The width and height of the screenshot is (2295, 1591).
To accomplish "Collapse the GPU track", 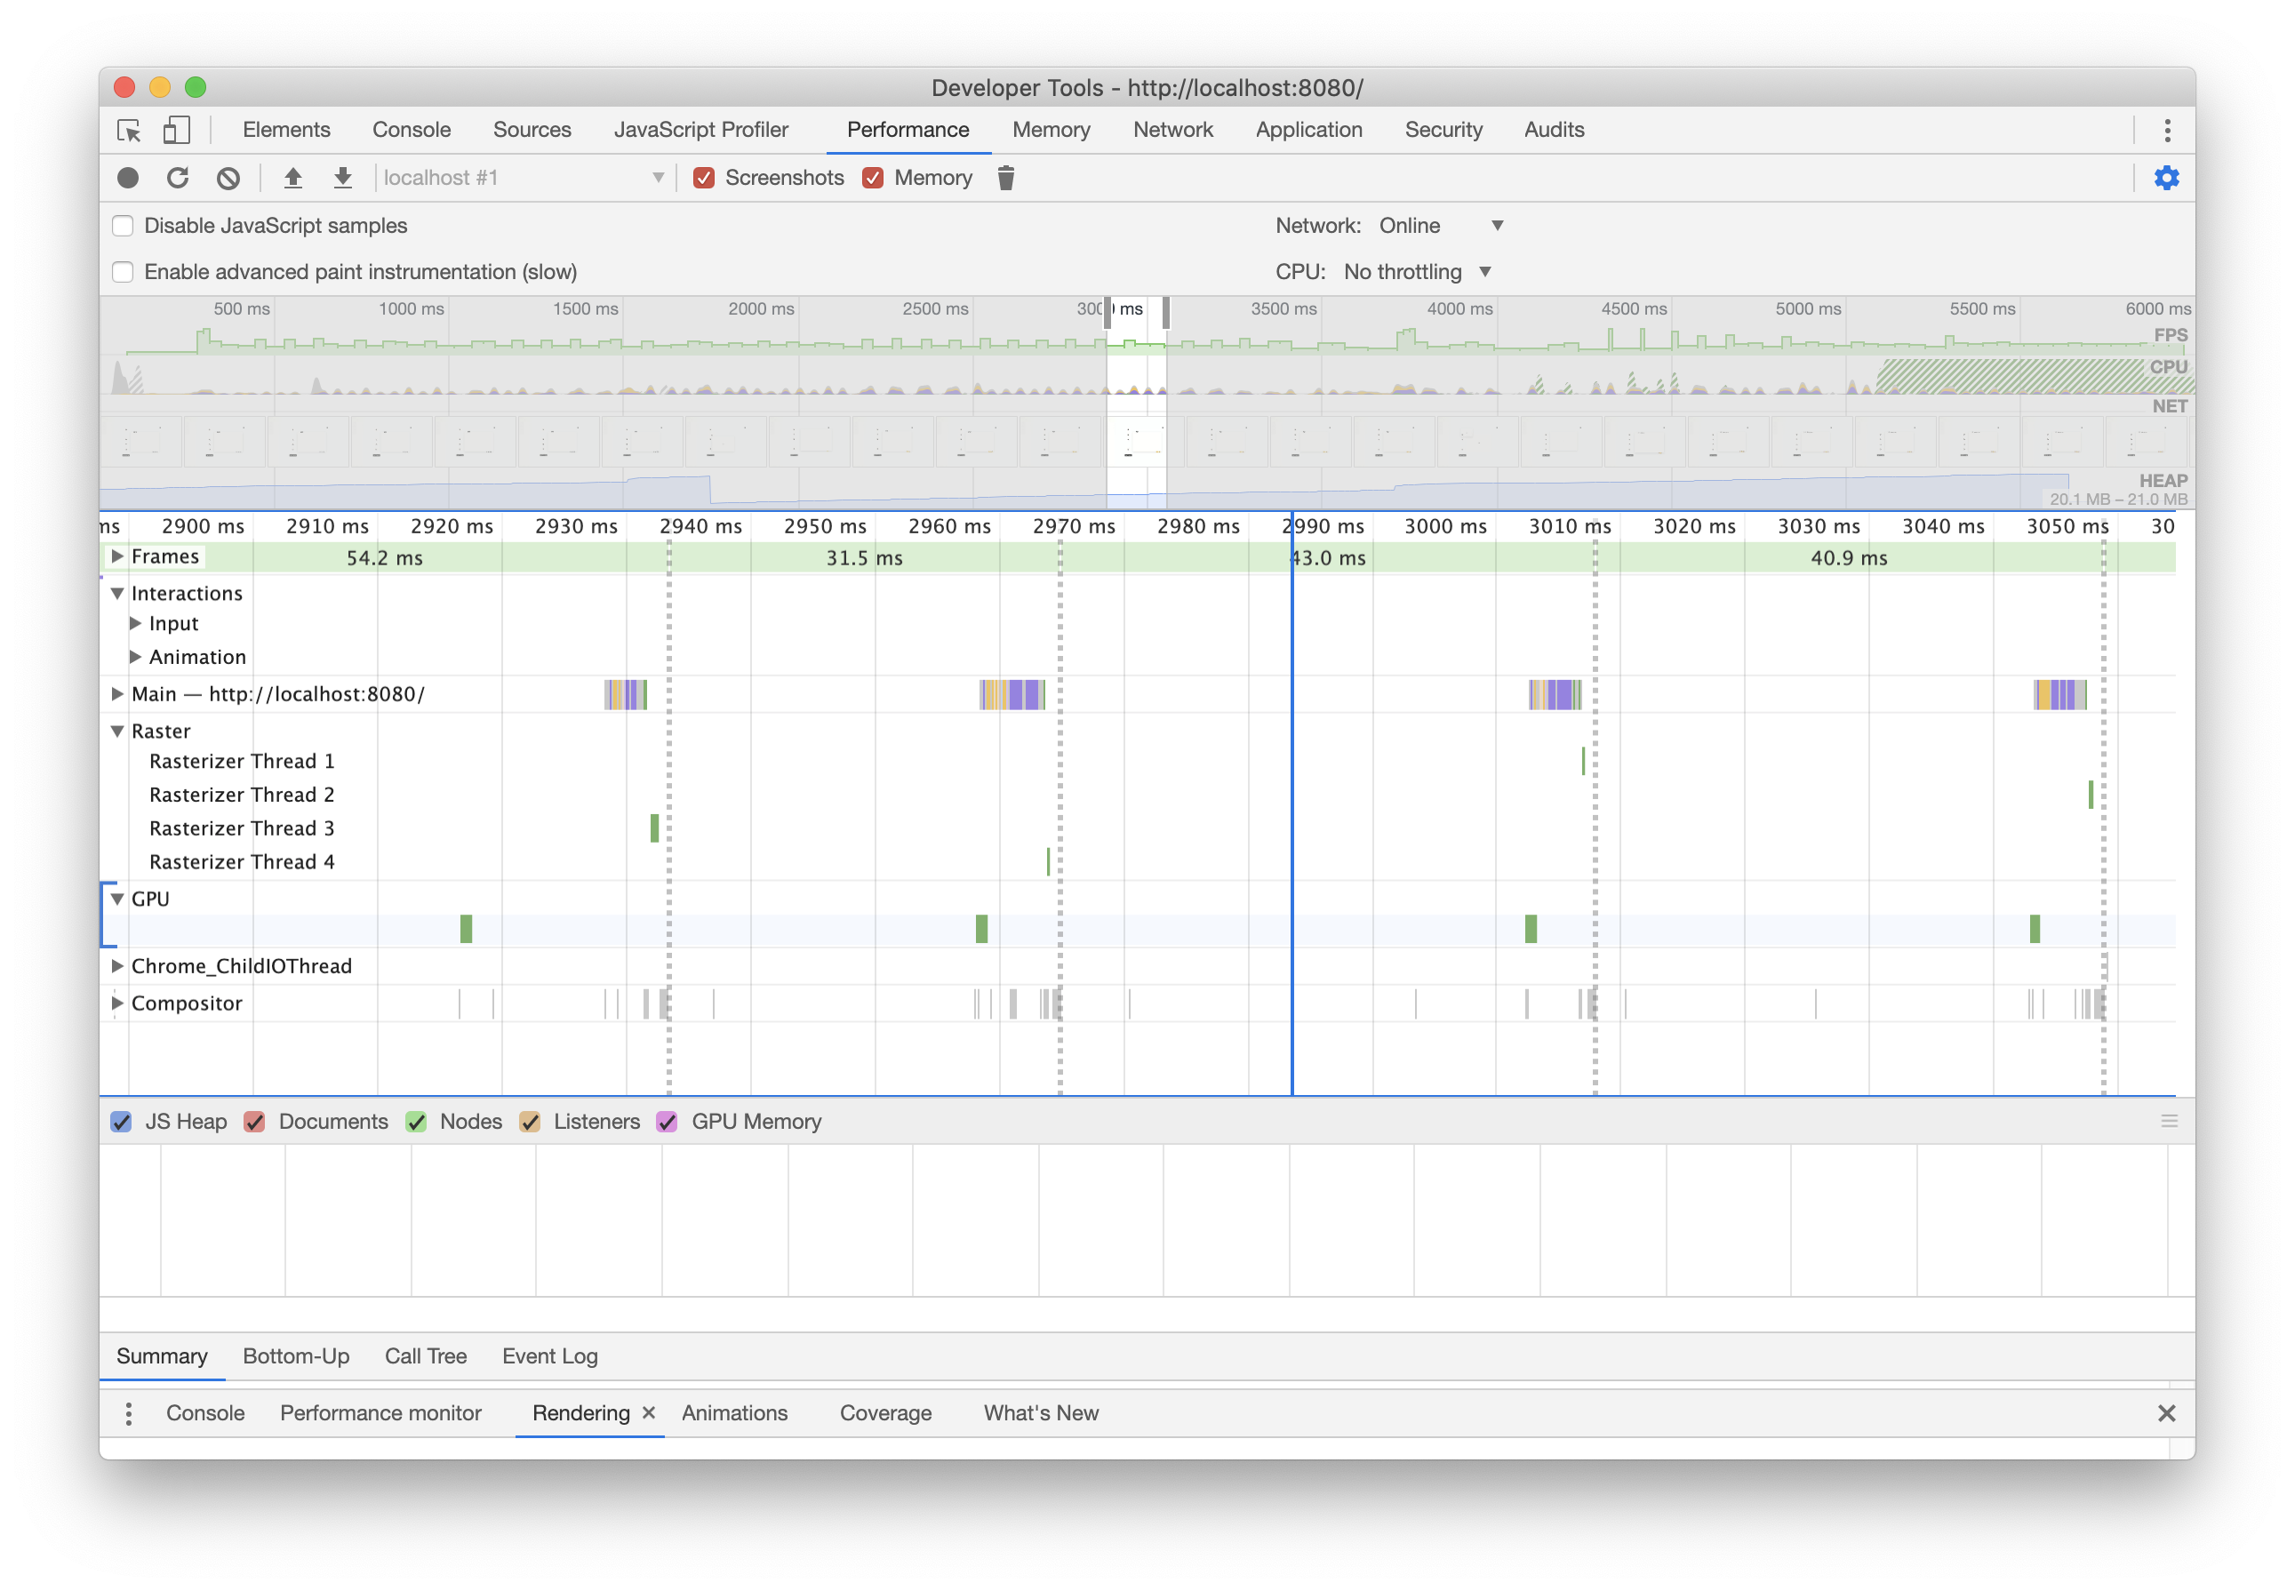I will coord(117,899).
